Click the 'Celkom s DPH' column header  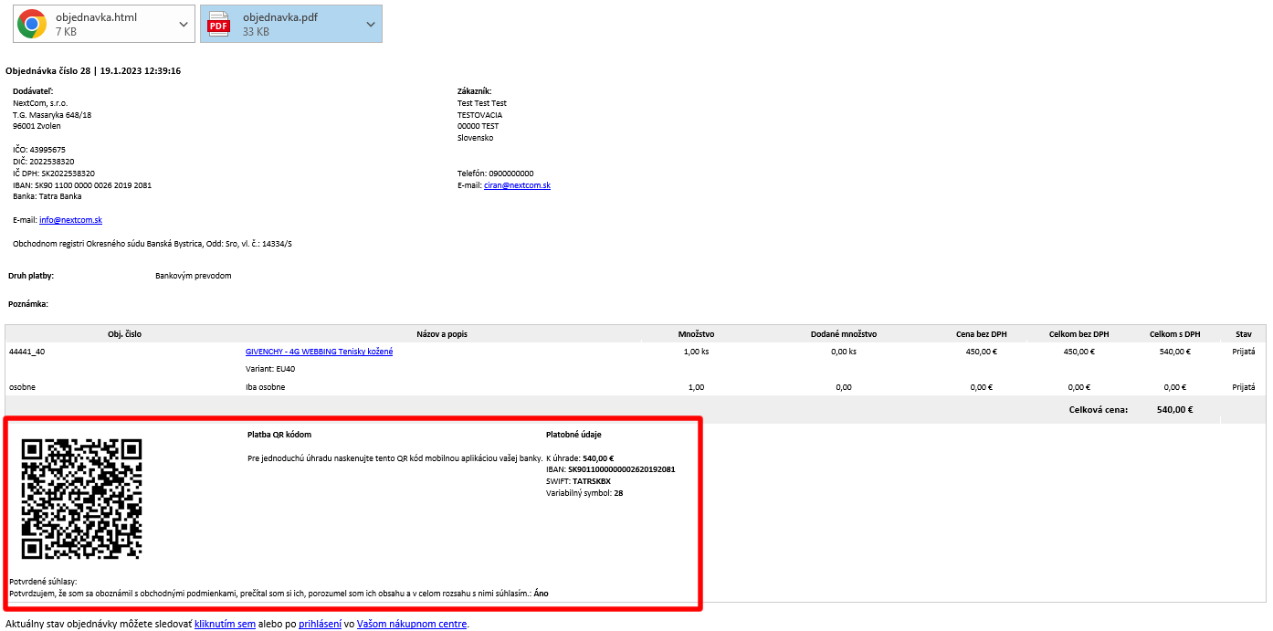click(1175, 334)
